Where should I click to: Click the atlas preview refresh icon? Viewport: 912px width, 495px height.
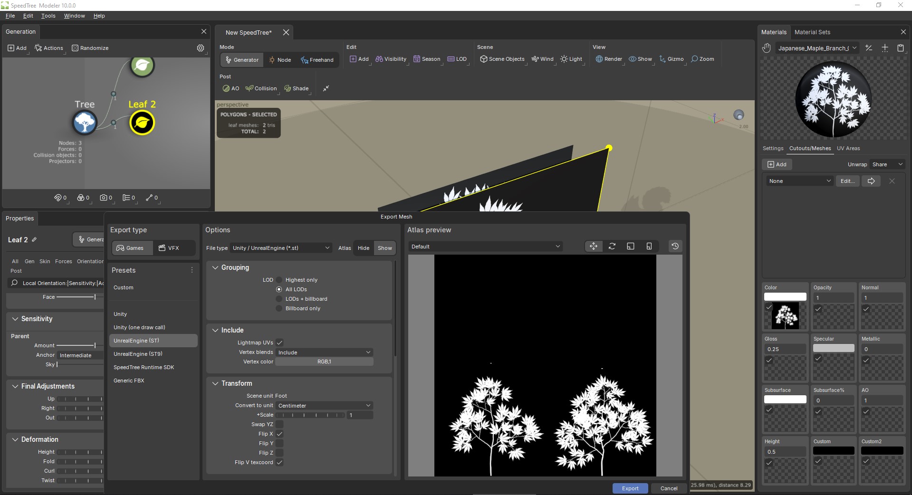tap(612, 246)
